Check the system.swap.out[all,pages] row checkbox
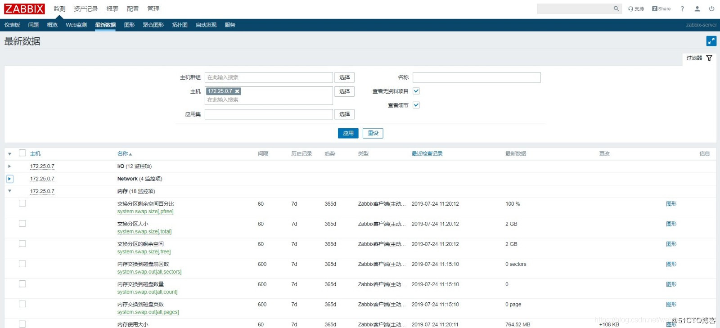Image resolution: width=720 pixels, height=328 pixels. pos(22,304)
